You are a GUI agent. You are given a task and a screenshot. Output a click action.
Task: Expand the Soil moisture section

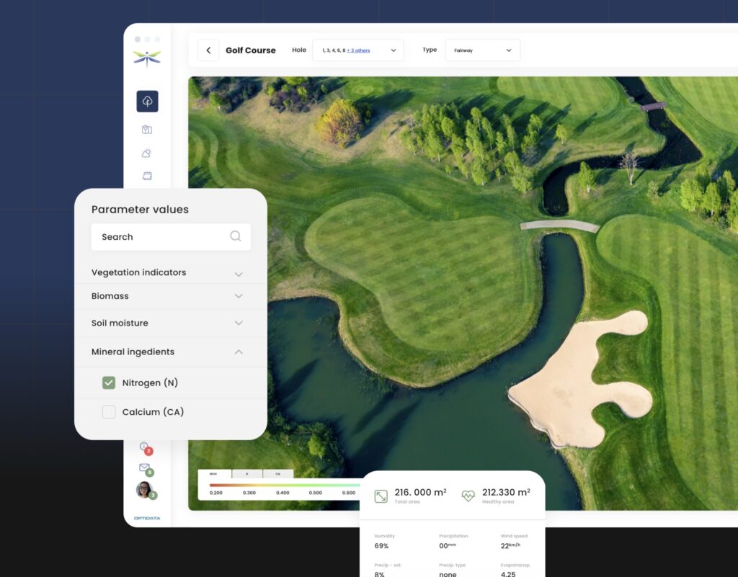[239, 323]
